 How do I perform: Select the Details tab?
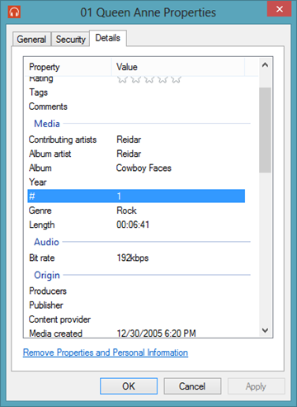click(108, 38)
